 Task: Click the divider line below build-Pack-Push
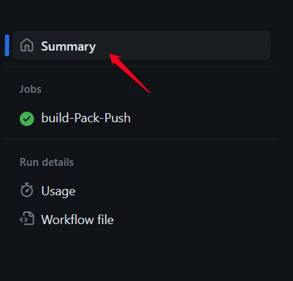coord(141,139)
